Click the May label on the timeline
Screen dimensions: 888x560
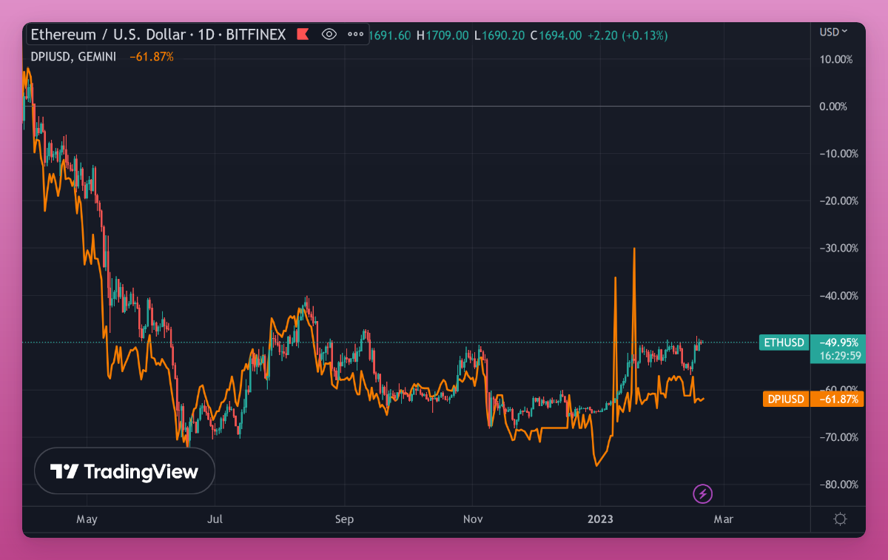click(87, 519)
